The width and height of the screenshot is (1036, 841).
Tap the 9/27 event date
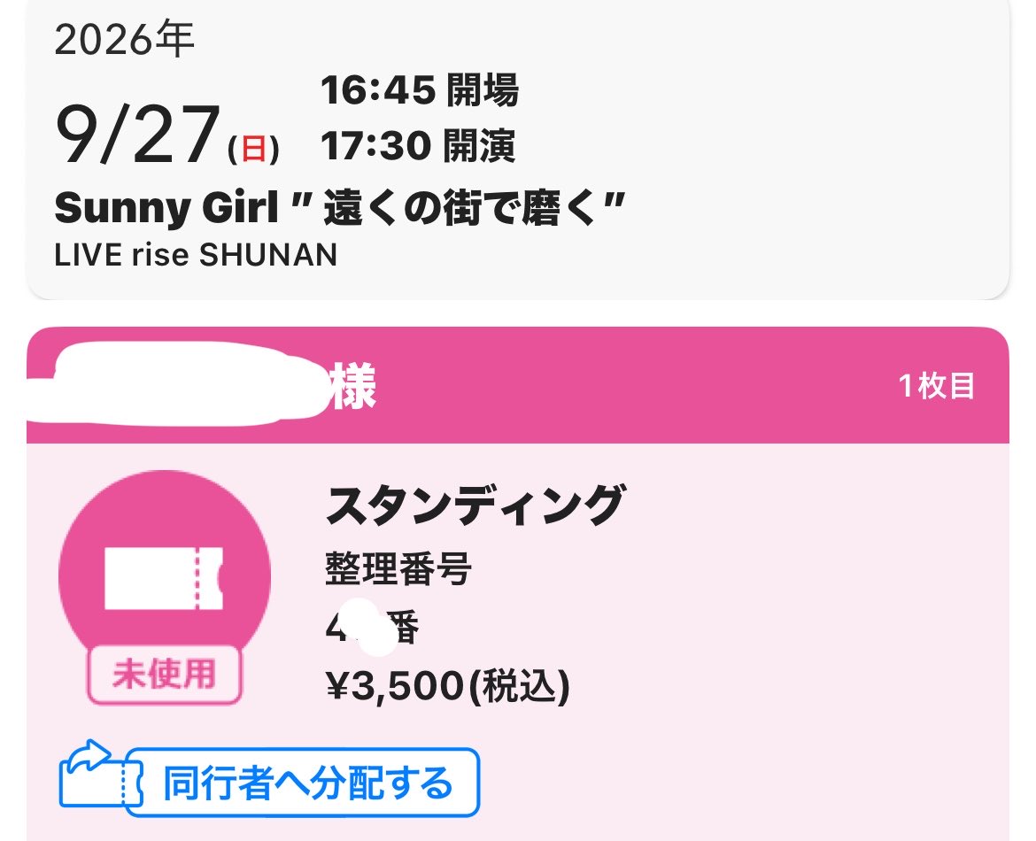[137, 135]
